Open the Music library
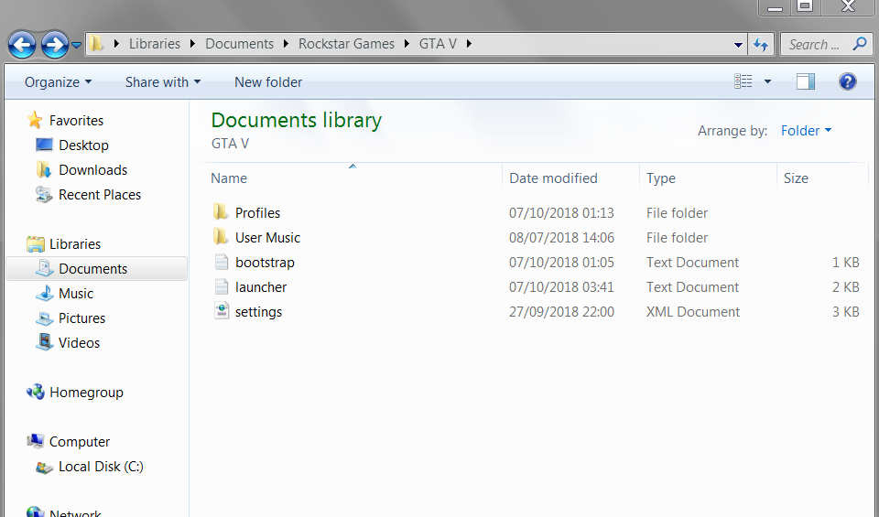 pyautogui.click(x=76, y=294)
